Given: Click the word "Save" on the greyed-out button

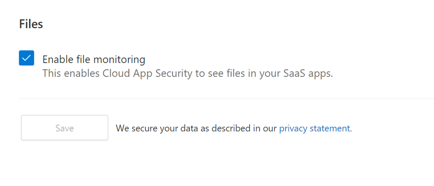Looking at the screenshot, I should pyautogui.click(x=64, y=128).
